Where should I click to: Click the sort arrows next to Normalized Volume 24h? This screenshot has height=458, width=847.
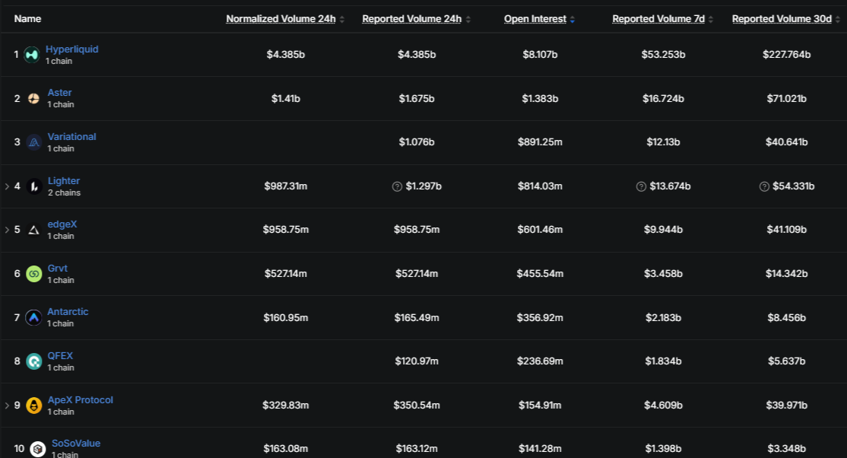tap(342, 20)
